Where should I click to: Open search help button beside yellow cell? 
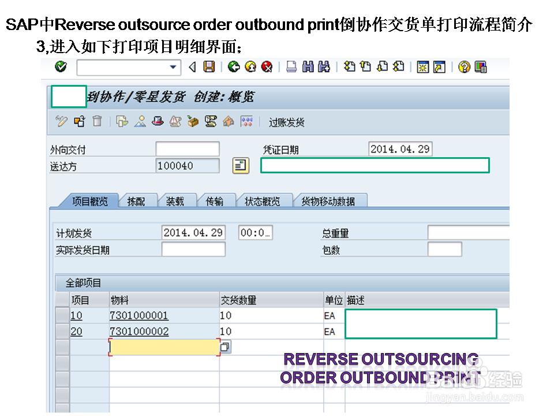225,347
